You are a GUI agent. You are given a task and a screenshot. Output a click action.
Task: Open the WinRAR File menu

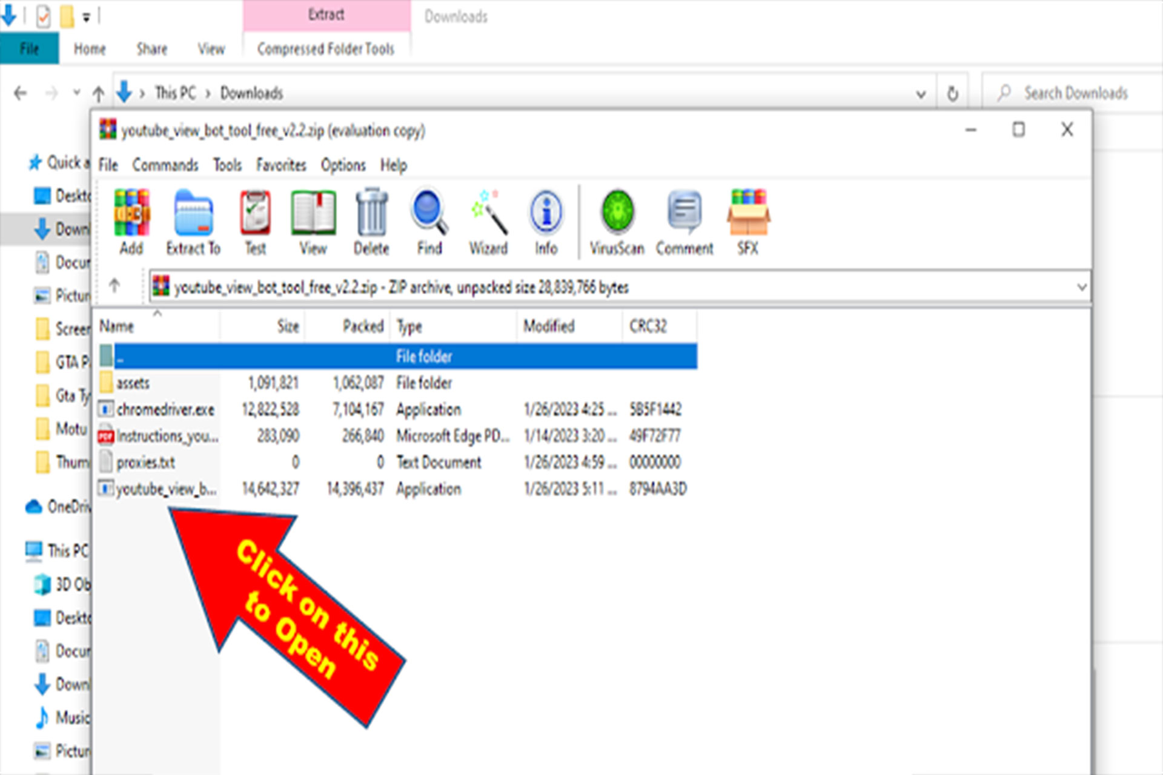click(108, 165)
